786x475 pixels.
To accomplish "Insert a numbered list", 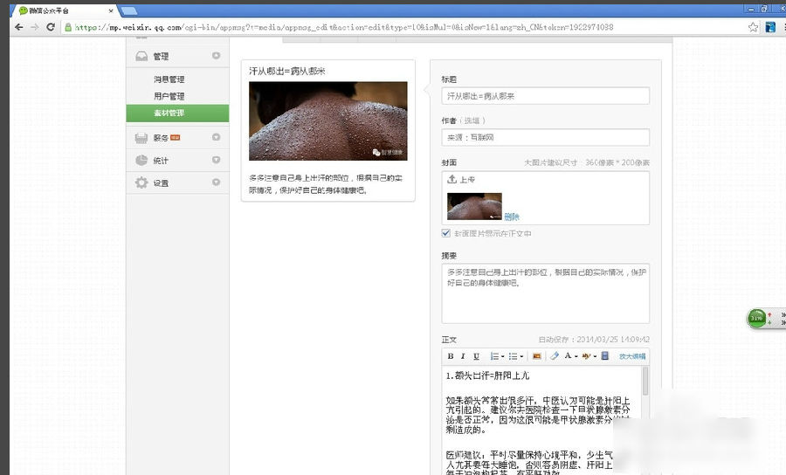I will 494,356.
